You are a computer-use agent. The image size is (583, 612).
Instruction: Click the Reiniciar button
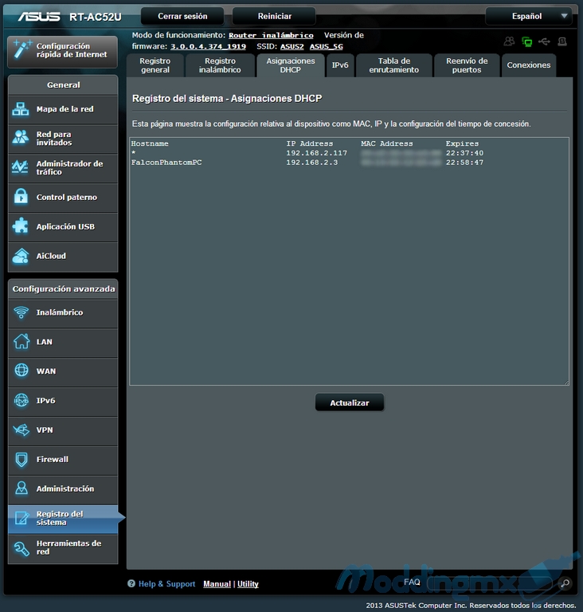pos(274,17)
